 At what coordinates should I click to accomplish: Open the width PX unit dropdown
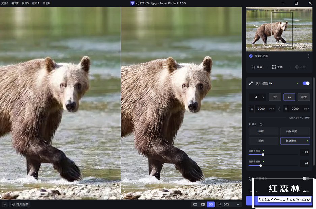click(x=271, y=109)
